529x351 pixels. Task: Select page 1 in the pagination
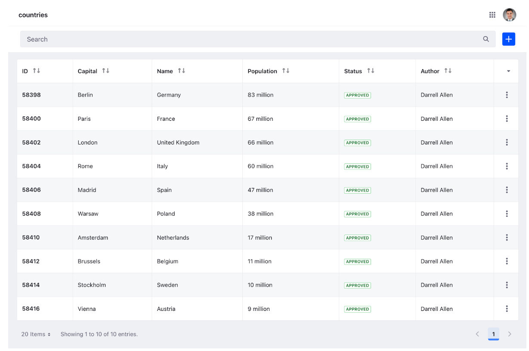pos(493,334)
